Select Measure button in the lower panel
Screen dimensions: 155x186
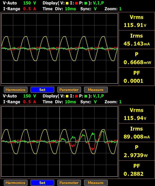tap(96, 183)
